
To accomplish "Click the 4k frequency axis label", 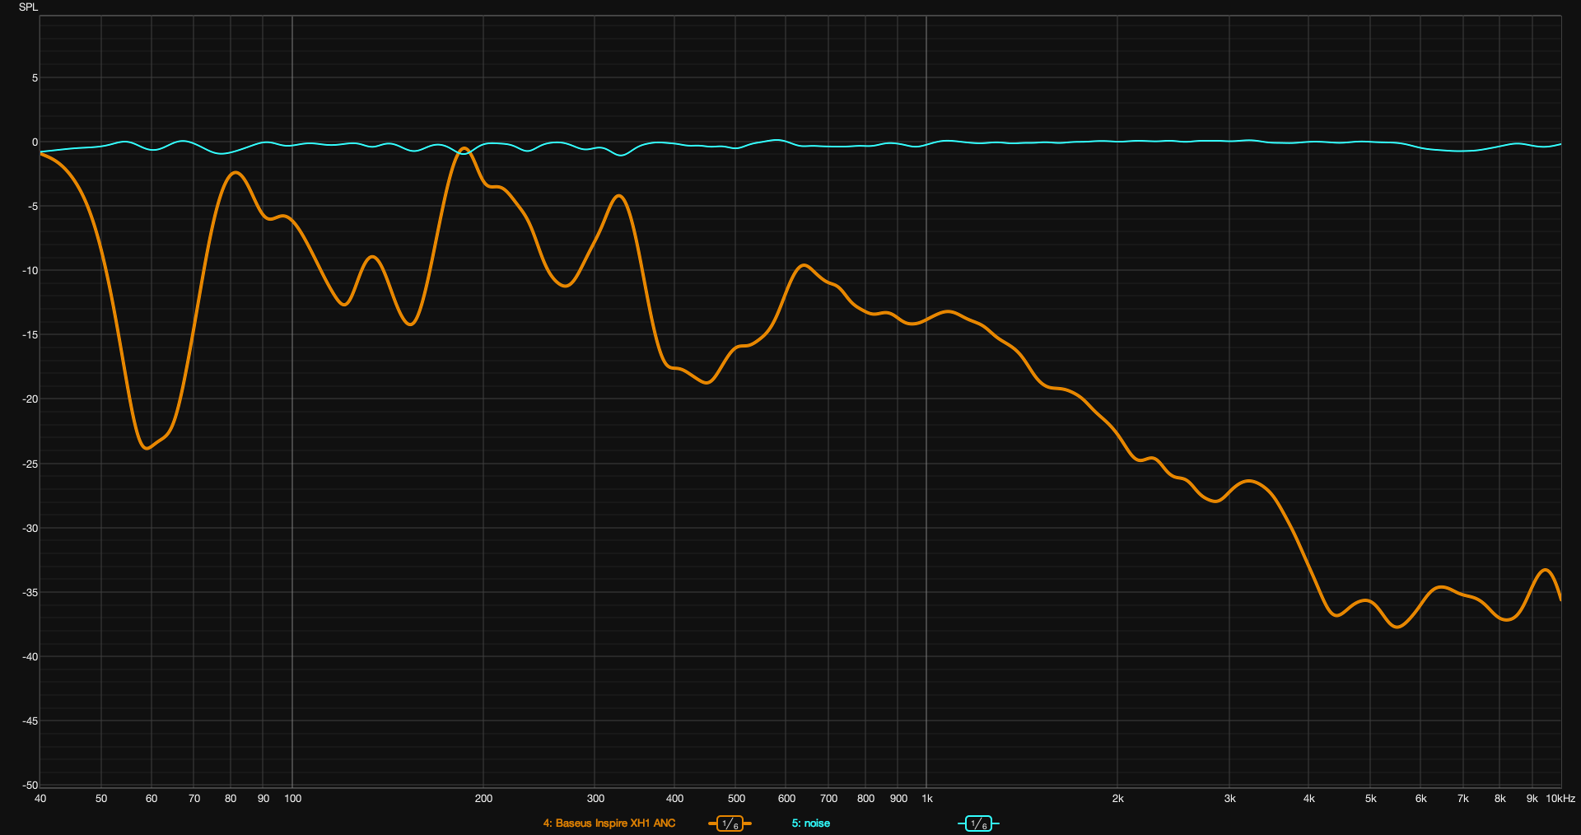I will click(1308, 799).
